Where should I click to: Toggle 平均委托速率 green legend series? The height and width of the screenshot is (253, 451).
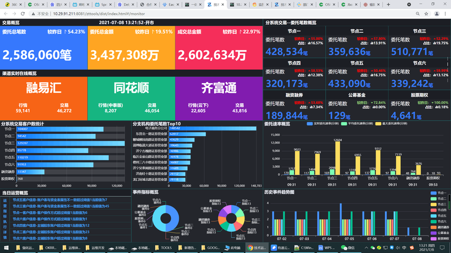[357, 124]
